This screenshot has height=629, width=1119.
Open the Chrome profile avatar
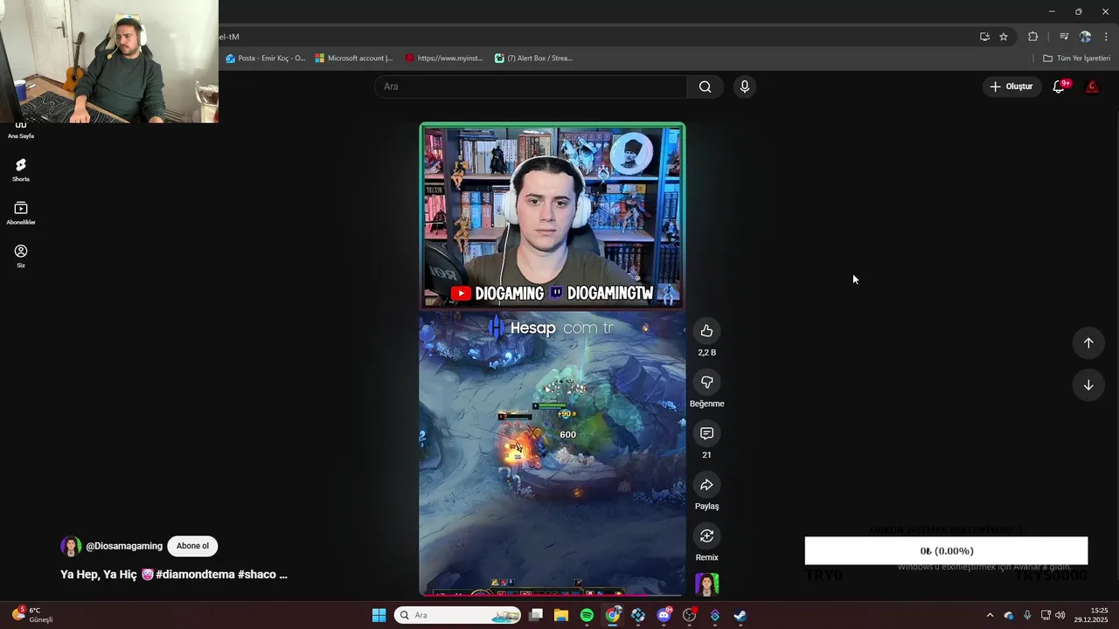click(1085, 37)
